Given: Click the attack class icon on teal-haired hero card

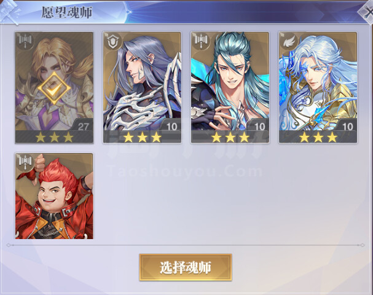Looking at the screenshot, I should 201,41.
